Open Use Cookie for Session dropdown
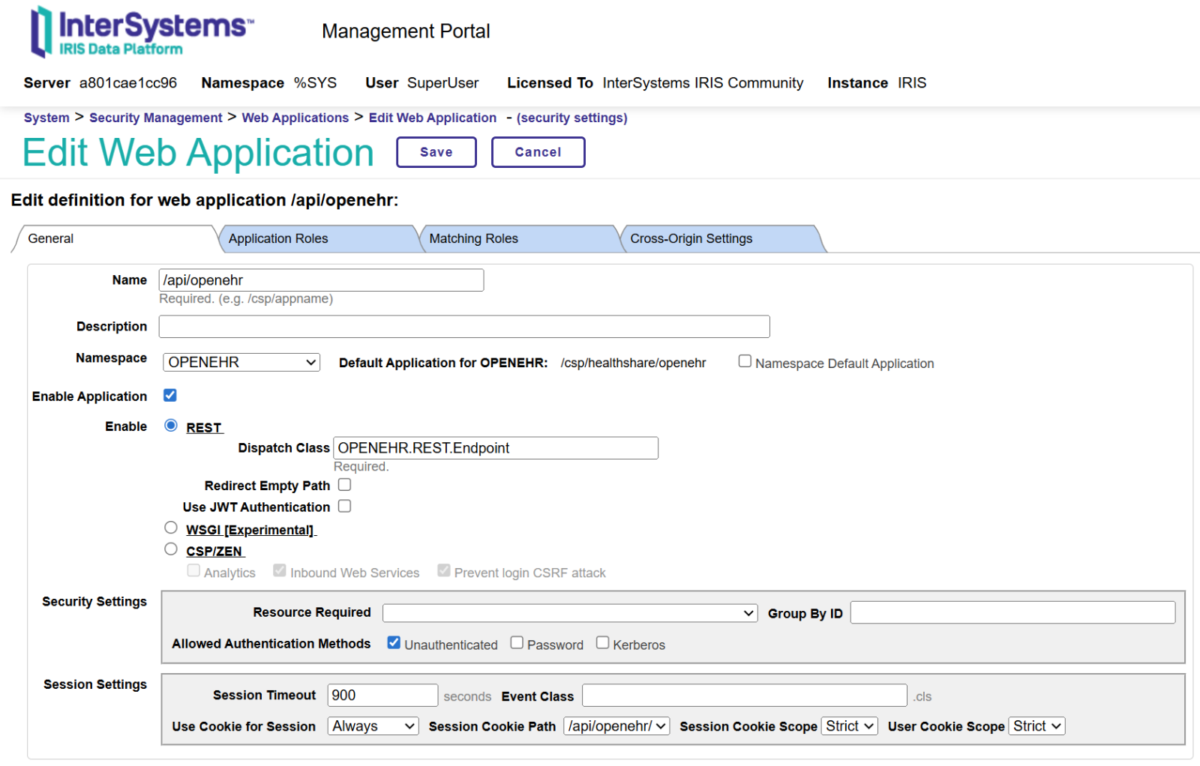 (x=373, y=726)
